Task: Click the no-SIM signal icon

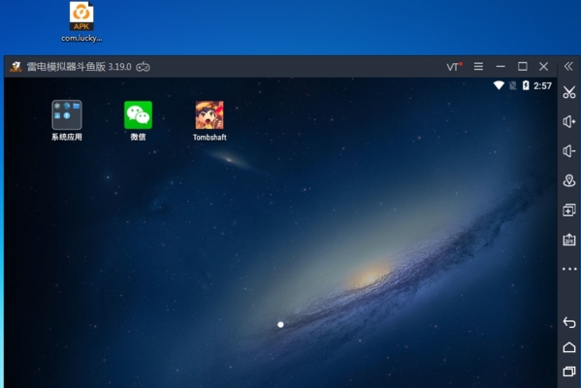Action: (512, 85)
